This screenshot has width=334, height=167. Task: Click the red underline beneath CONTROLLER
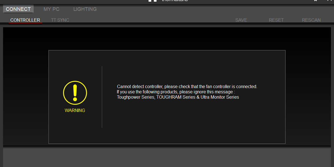[25, 23]
